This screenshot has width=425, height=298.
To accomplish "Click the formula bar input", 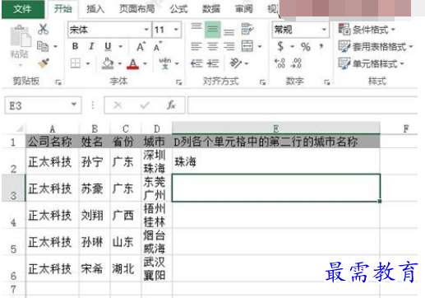I will click(x=303, y=105).
